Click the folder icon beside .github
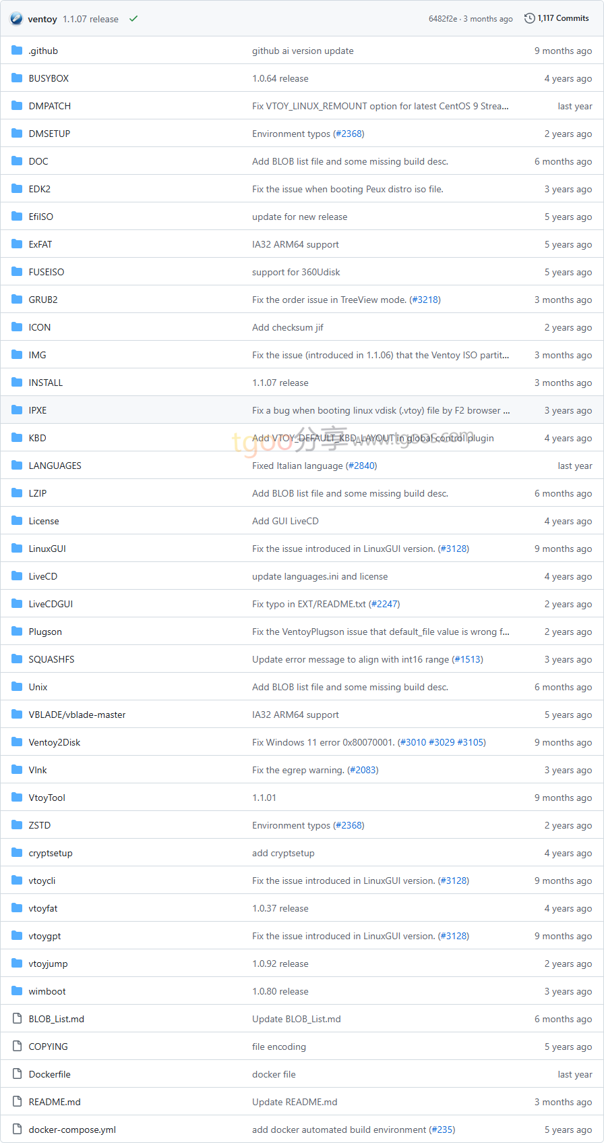The width and height of the screenshot is (604, 1143). [17, 51]
